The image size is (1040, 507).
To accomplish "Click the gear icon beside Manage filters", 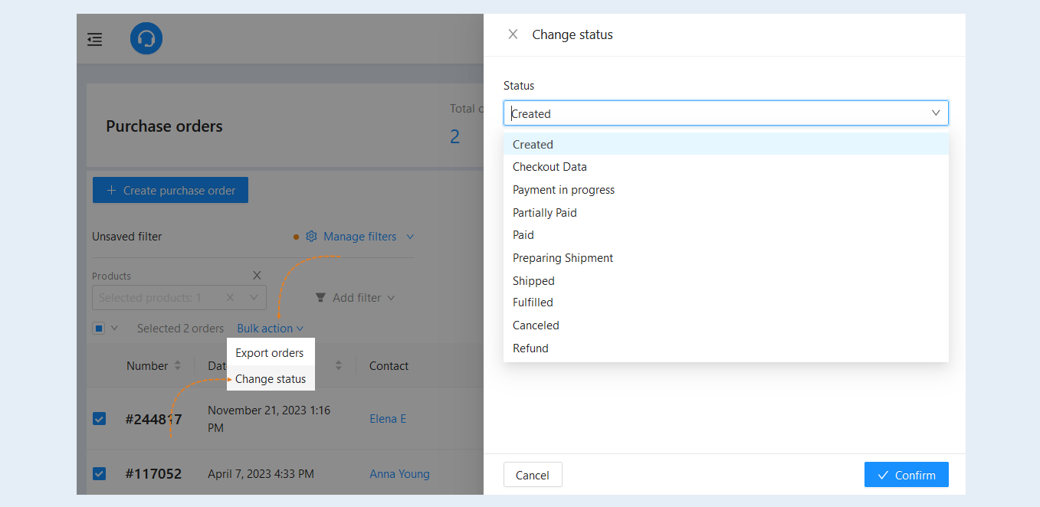I will [311, 237].
